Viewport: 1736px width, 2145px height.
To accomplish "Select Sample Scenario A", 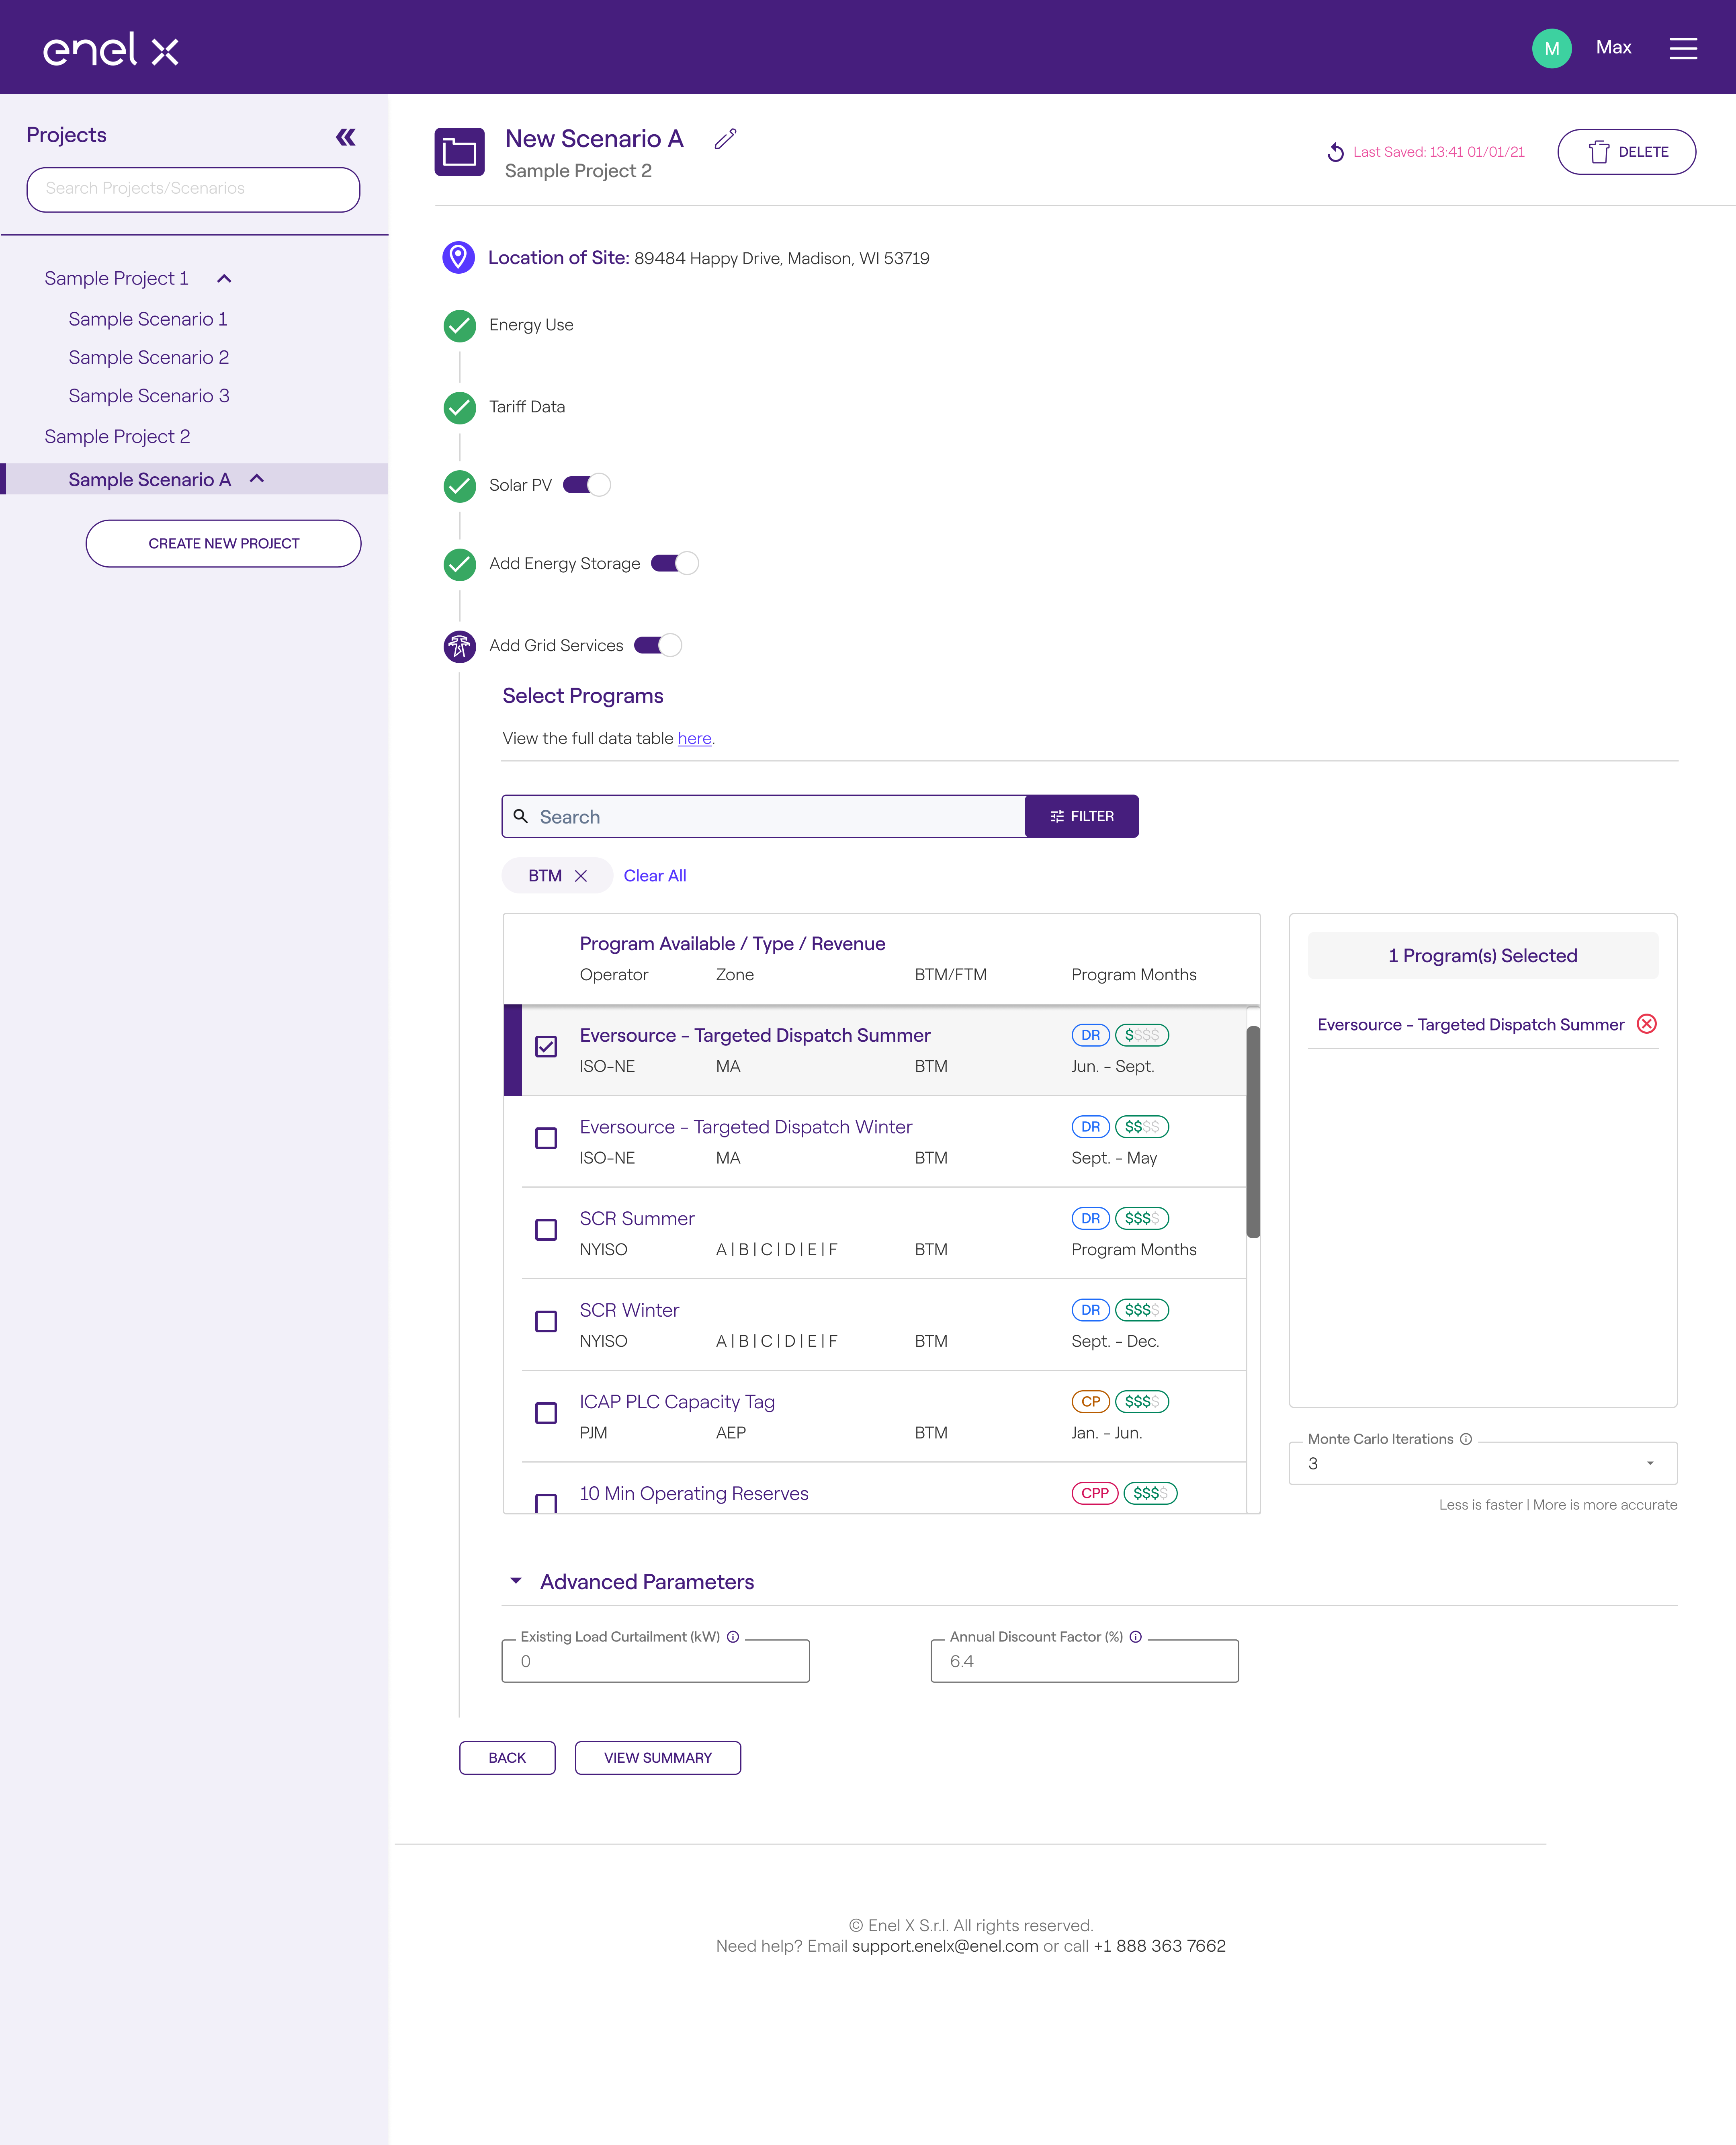I will 150,480.
